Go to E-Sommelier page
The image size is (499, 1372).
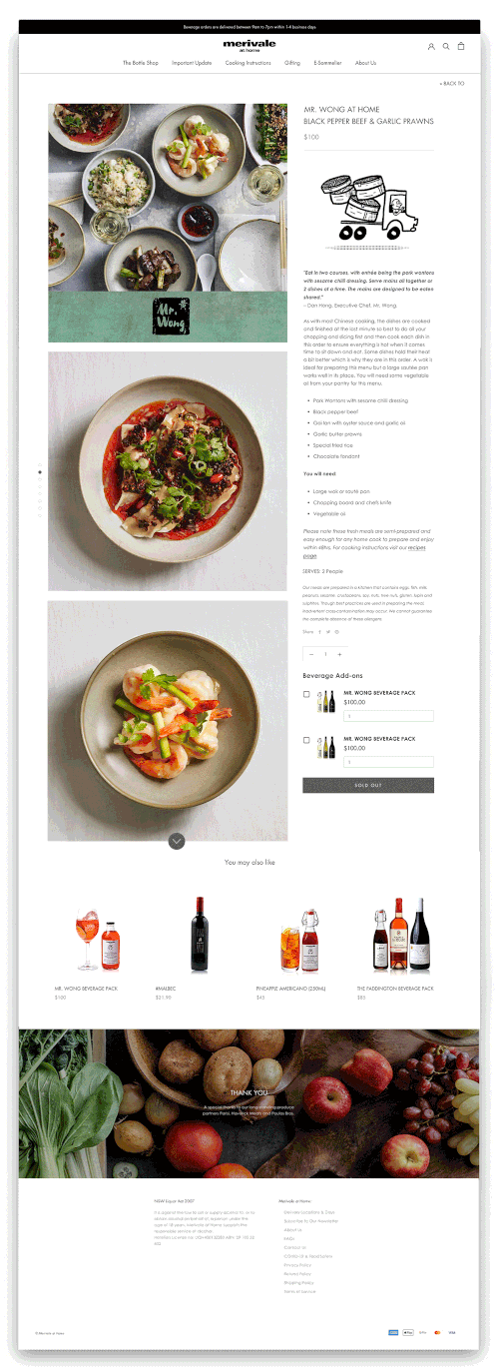327,63
